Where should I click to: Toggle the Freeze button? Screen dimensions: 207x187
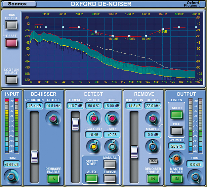pyautogui.click(x=110, y=178)
